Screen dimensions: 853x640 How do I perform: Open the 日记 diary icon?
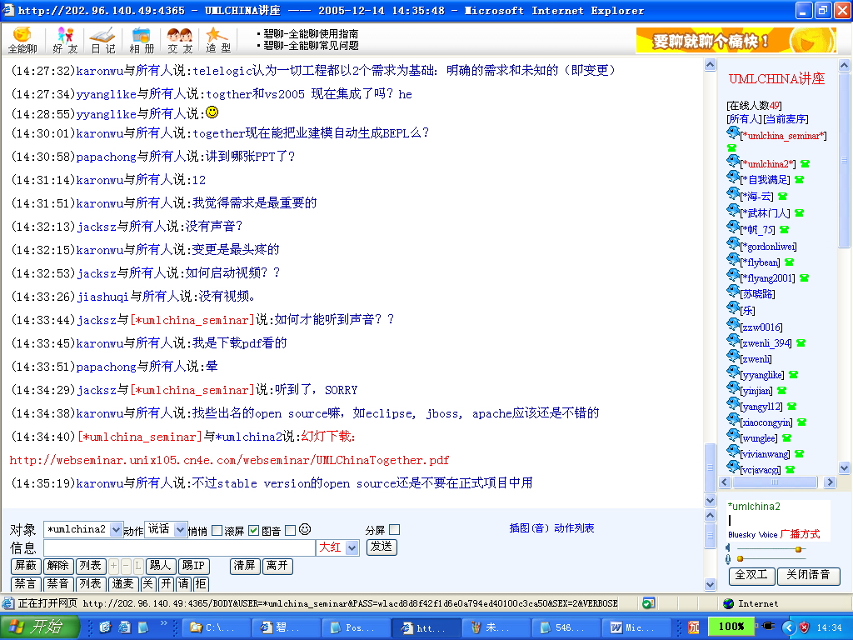[x=102, y=40]
